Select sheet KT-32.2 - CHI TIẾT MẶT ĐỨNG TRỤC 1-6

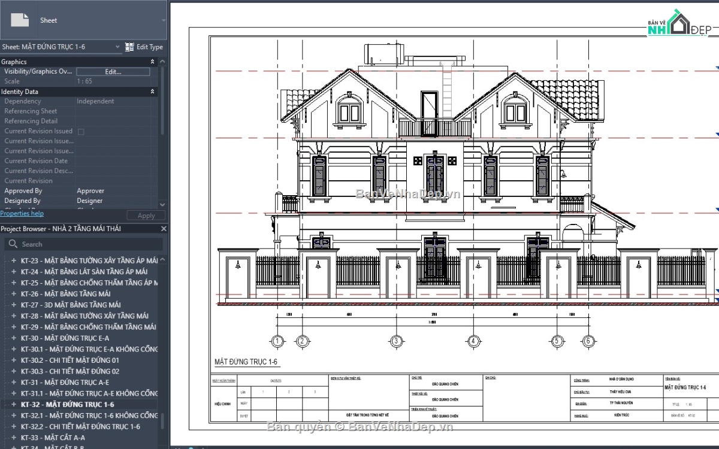pyautogui.click(x=80, y=427)
